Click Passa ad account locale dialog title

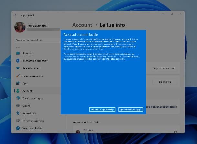click(80, 35)
